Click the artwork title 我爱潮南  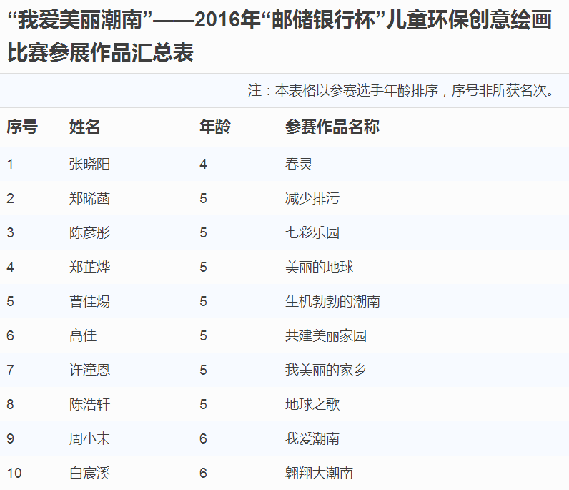coord(312,438)
